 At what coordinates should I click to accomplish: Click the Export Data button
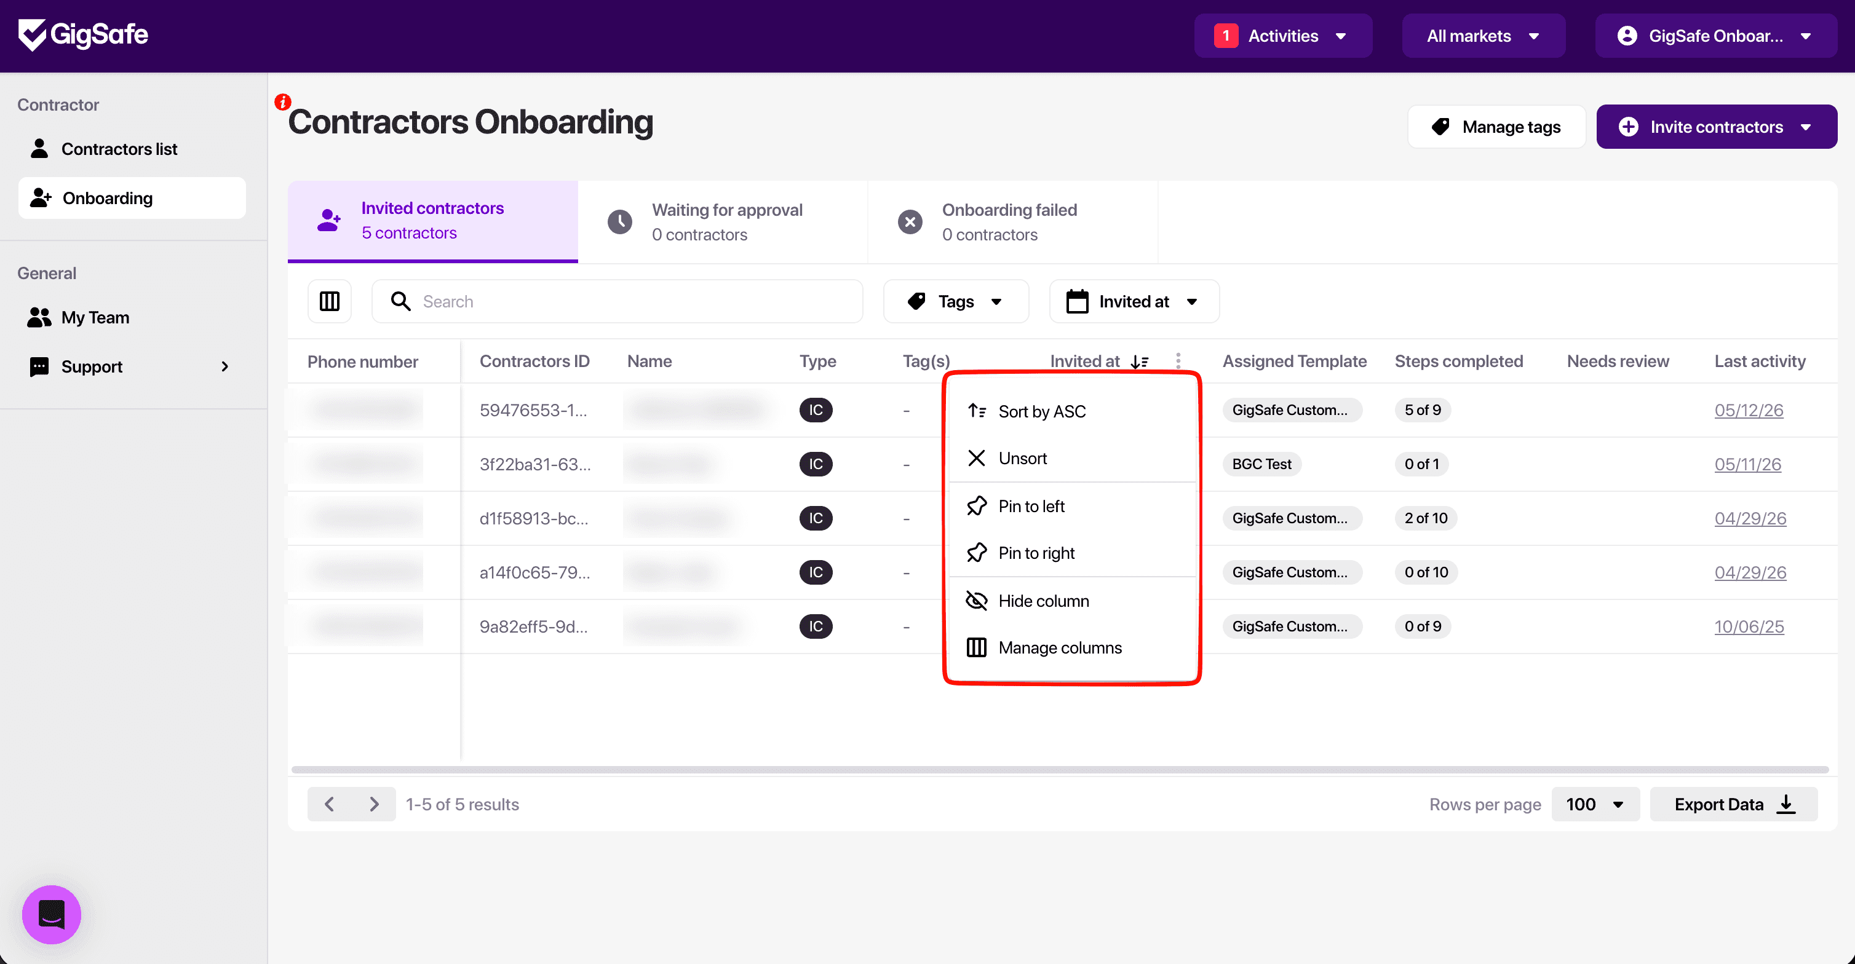pos(1734,804)
